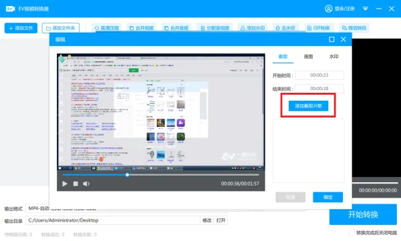Expand the title bar dropdown menu arrow
This screenshot has height=241, width=401.
365,9
